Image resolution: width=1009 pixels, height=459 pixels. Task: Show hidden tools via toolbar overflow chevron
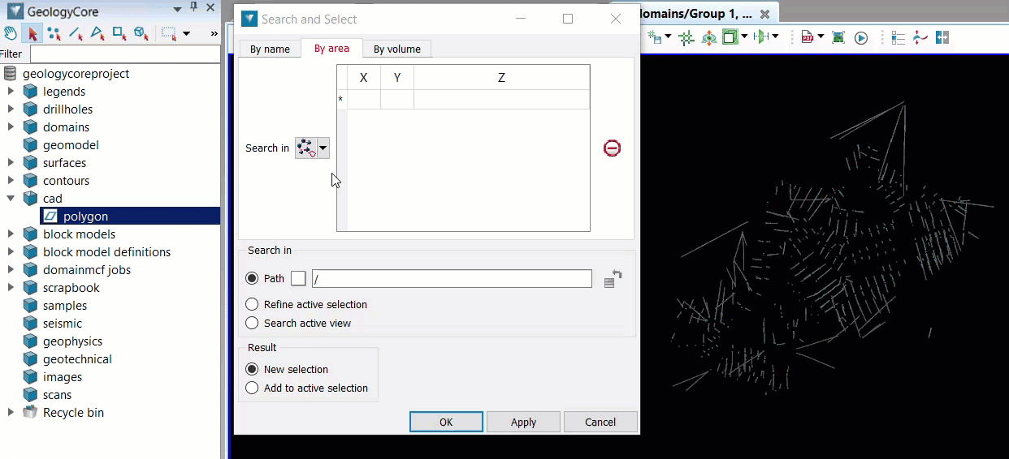(x=214, y=33)
